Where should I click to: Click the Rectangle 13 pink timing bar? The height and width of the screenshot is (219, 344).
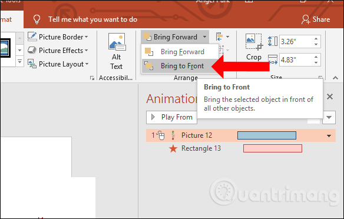tap(273, 148)
